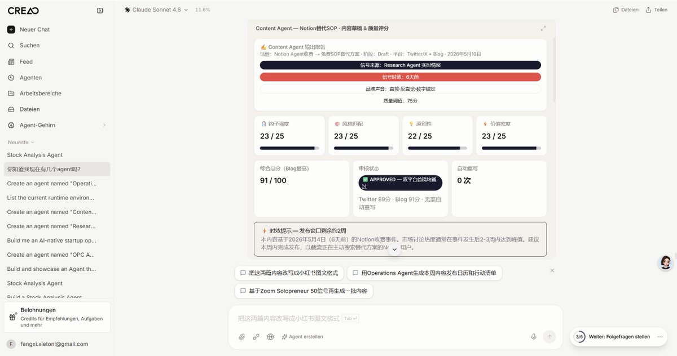Collapse the Neueste chat list

(x=21, y=143)
